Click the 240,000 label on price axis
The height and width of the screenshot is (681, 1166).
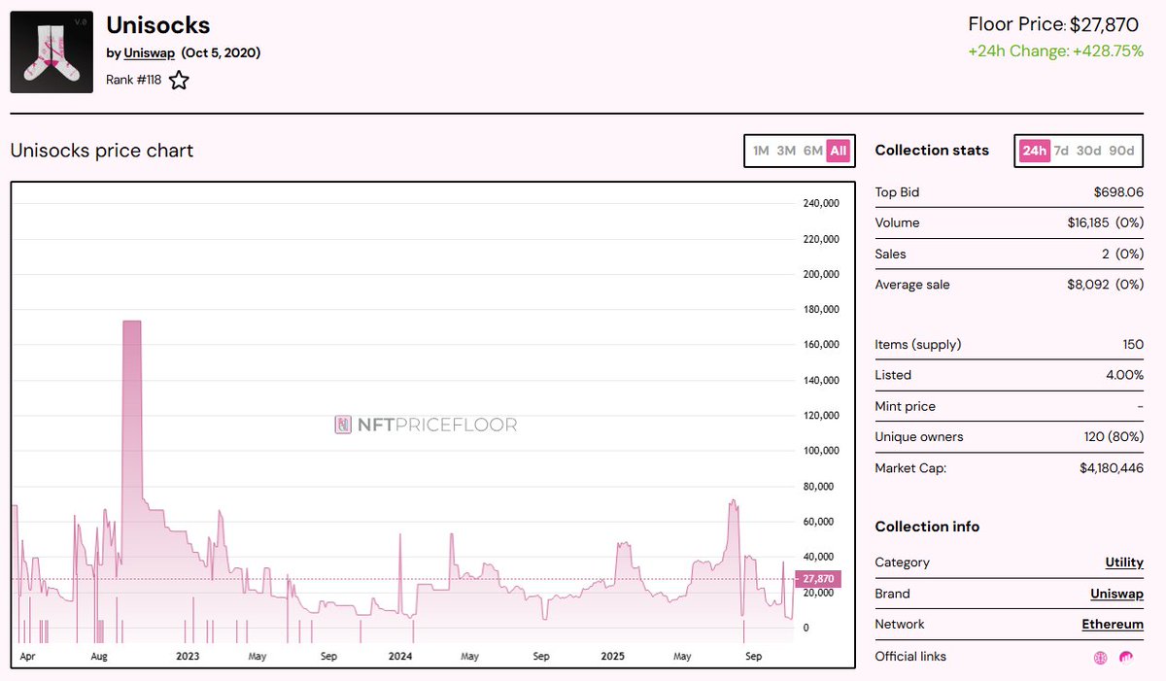[x=820, y=204]
